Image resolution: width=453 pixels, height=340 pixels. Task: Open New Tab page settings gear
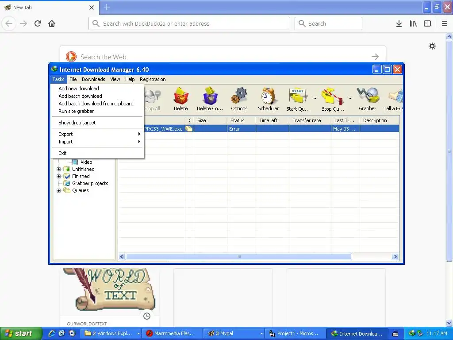click(432, 46)
